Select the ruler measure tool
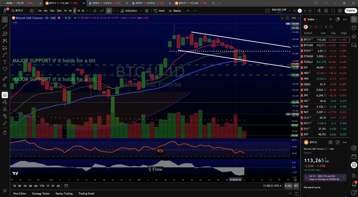The image size is (358, 197). pyautogui.click(x=5, y=79)
